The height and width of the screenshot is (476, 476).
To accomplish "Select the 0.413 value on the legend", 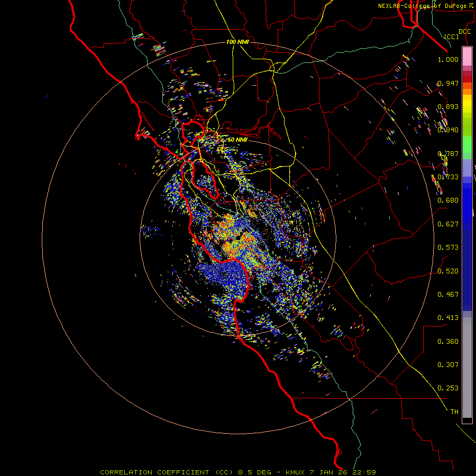I will click(x=448, y=318).
